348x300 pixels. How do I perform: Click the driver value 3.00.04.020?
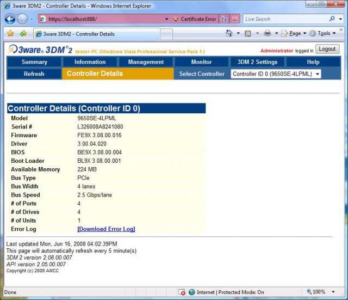click(92, 144)
